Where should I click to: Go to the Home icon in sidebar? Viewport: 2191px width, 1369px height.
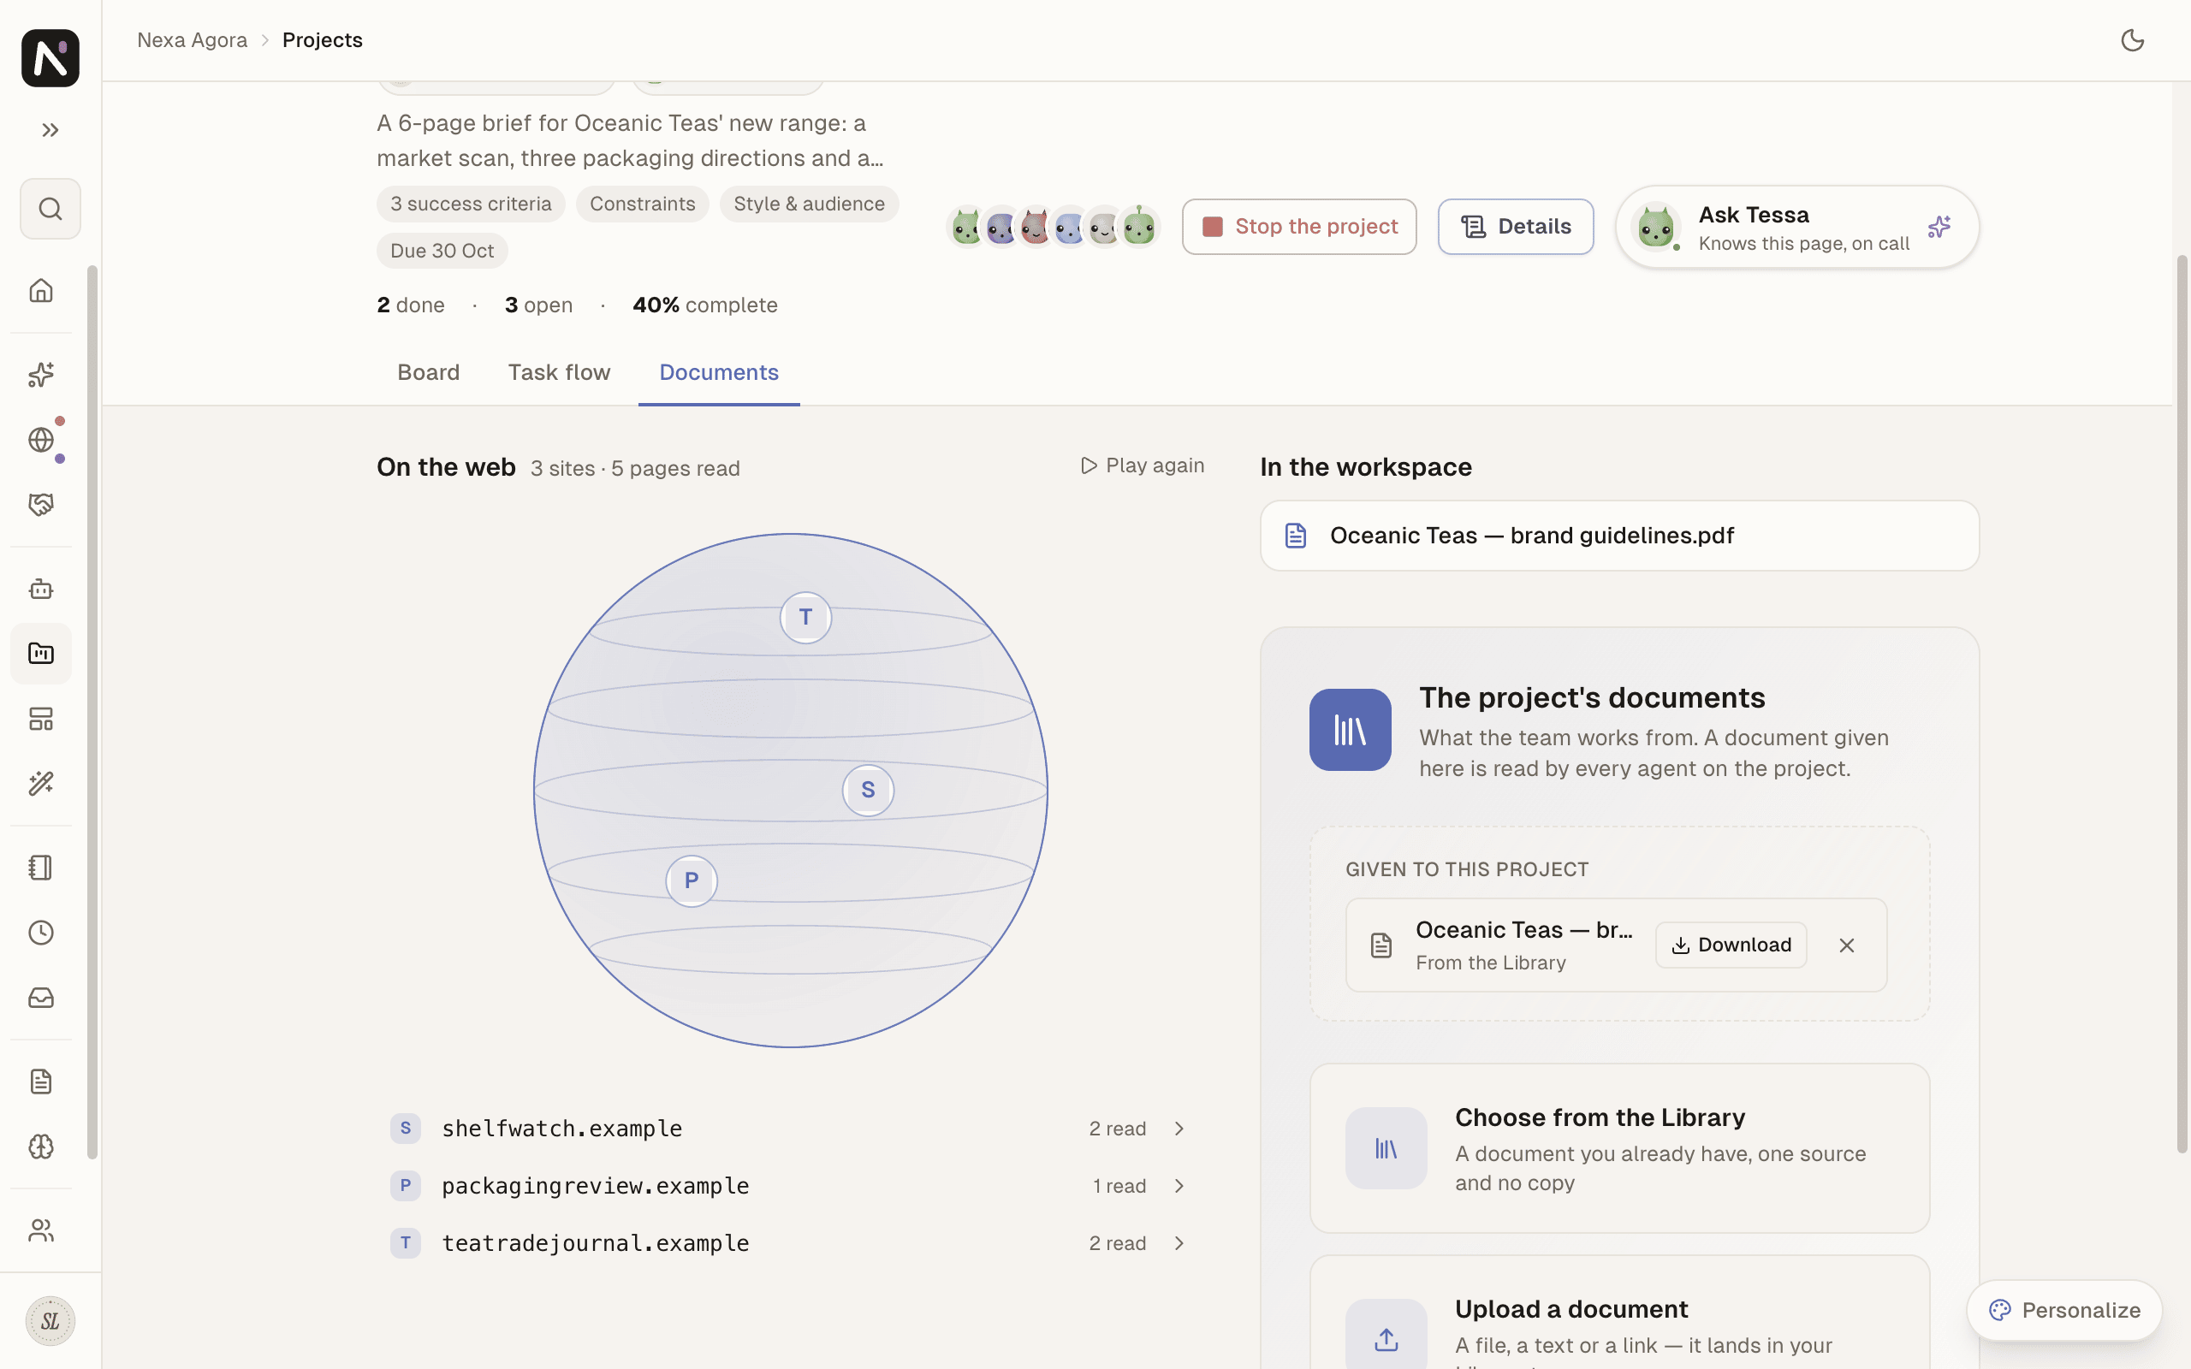pos(41,291)
